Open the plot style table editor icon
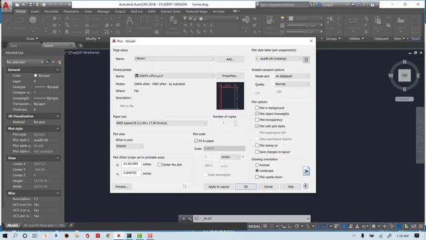 pos(306,59)
